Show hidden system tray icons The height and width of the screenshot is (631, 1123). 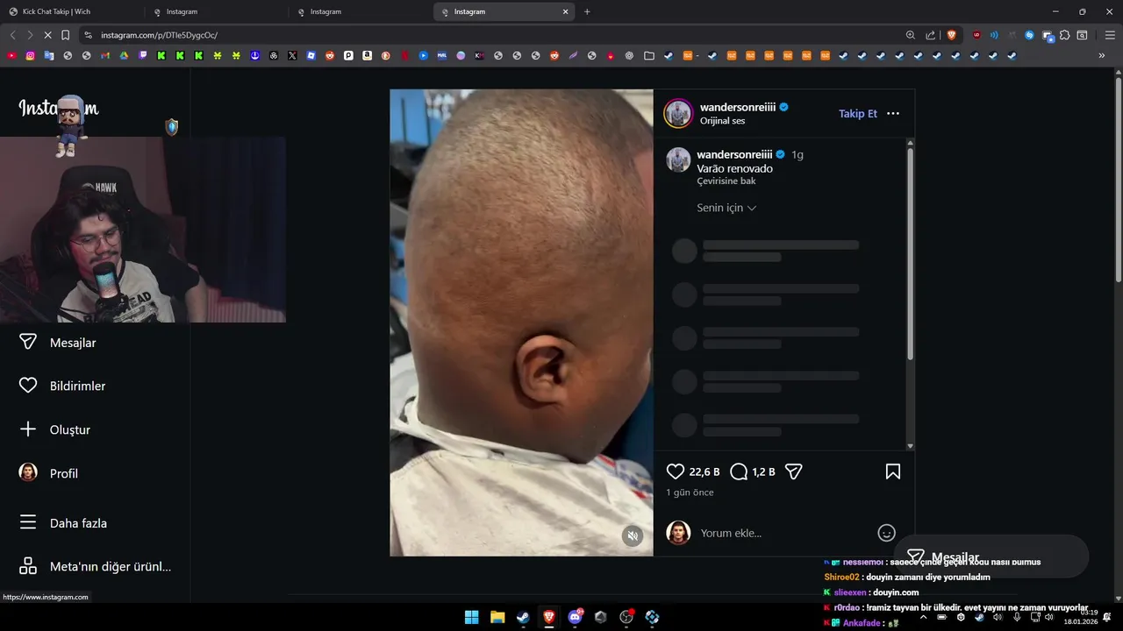[x=923, y=617]
